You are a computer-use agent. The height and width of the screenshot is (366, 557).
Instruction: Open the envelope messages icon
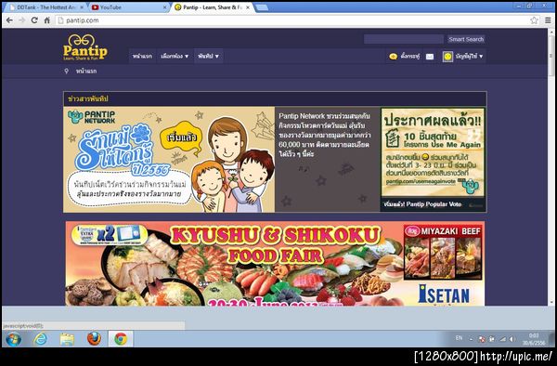point(430,57)
